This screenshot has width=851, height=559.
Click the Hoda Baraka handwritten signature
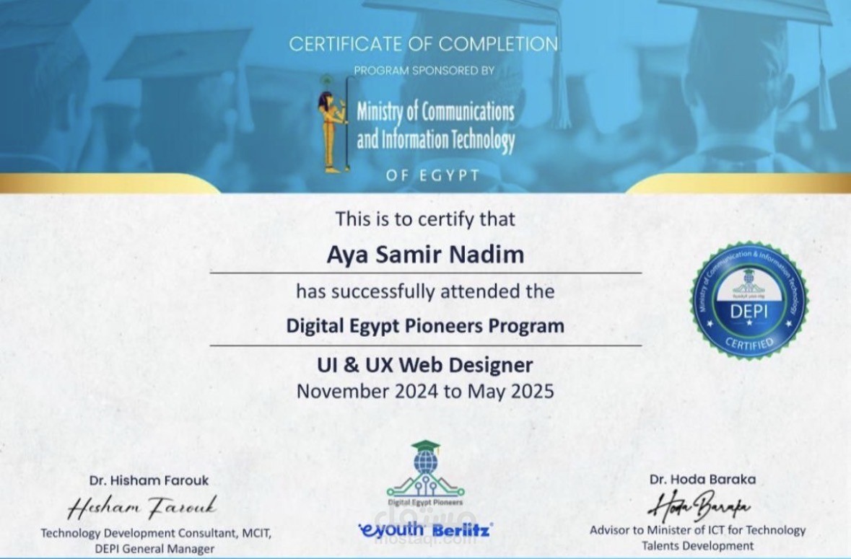[699, 506]
